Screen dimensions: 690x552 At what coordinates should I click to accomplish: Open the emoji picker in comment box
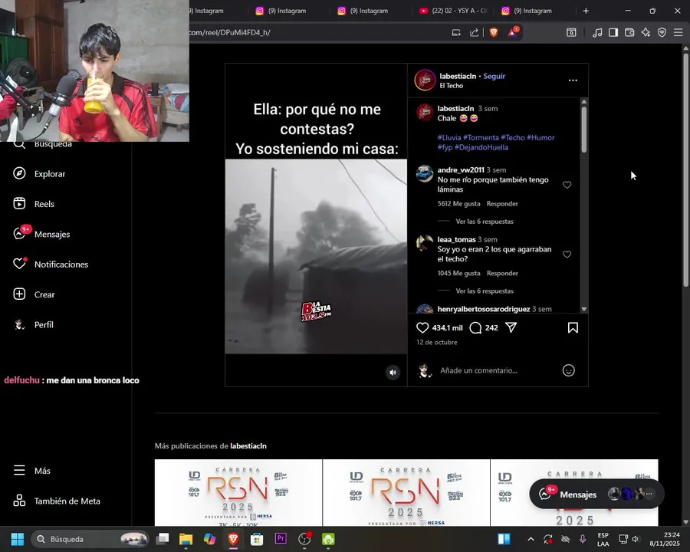569,370
